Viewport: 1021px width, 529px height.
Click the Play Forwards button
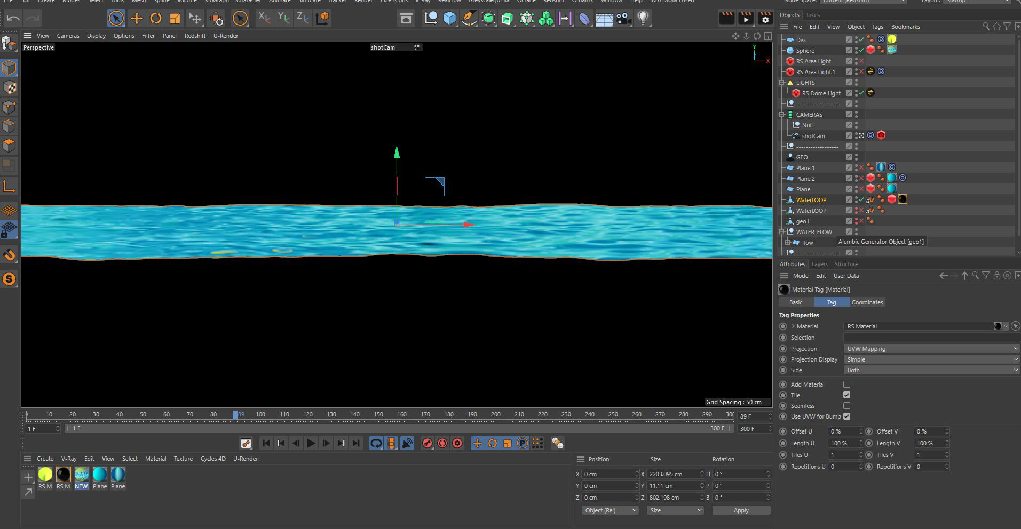pos(311,443)
